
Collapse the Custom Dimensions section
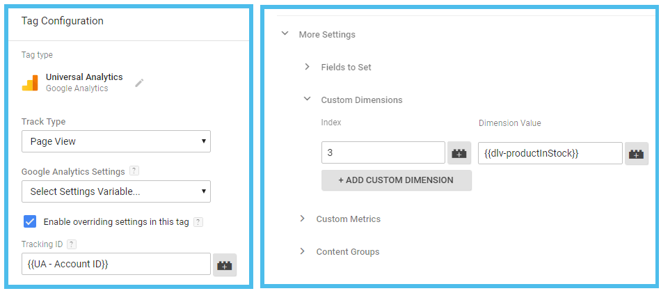click(x=307, y=100)
